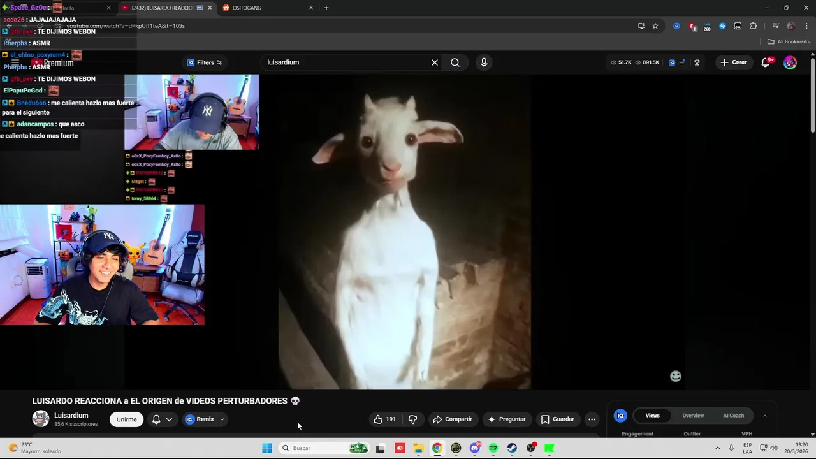Open Discord from the taskbar
The height and width of the screenshot is (459, 816).
tap(474, 448)
